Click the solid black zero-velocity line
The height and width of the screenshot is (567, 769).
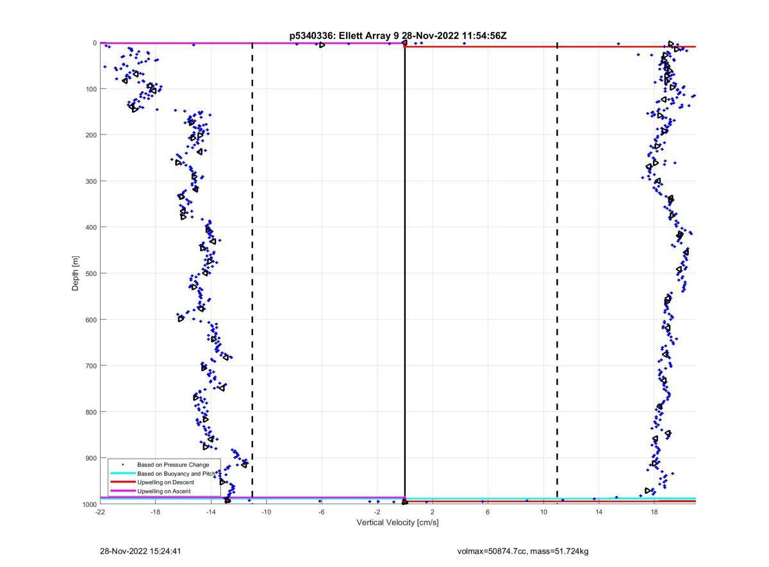[404, 274]
